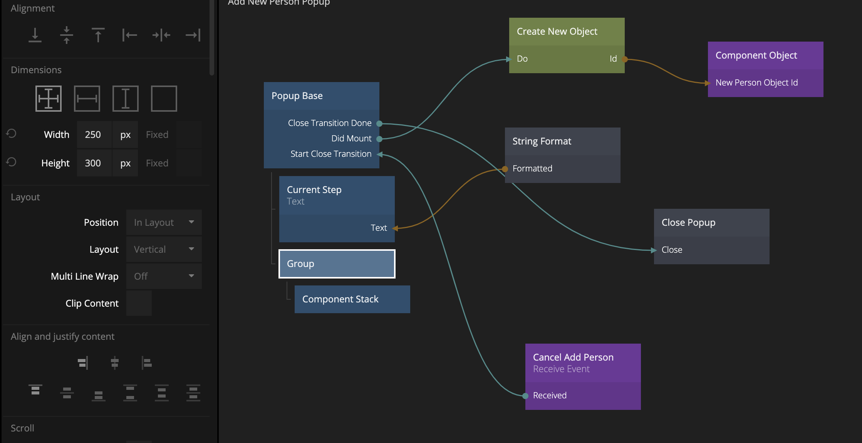
Task: Click the align to right edge icon
Action: (193, 35)
